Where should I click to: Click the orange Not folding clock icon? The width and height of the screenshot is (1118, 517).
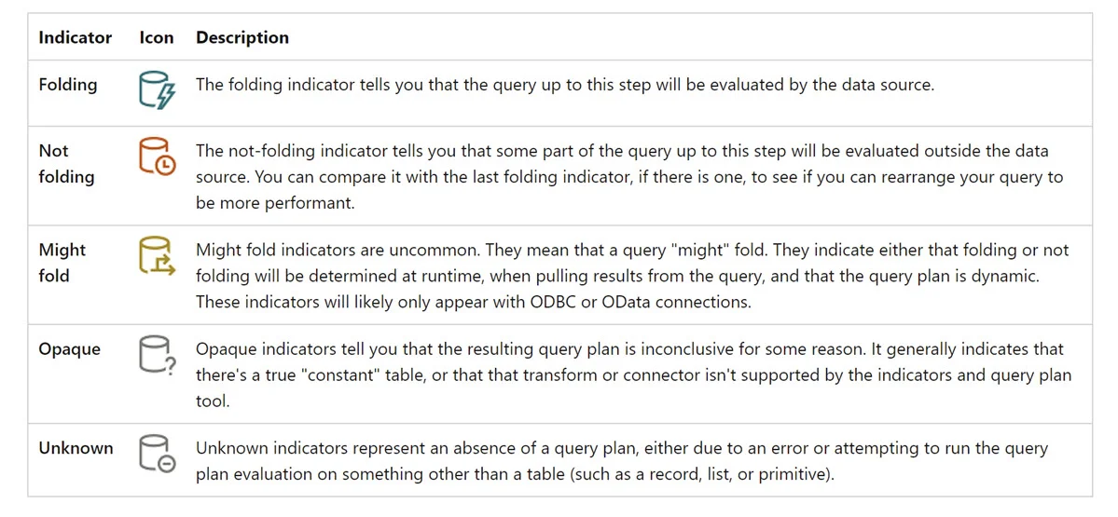pos(156,157)
